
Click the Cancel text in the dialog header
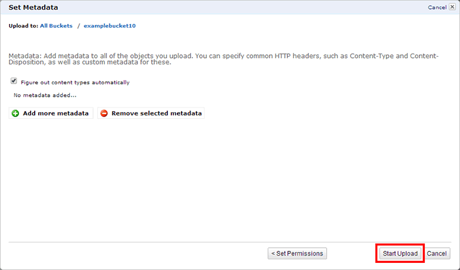[436, 8]
